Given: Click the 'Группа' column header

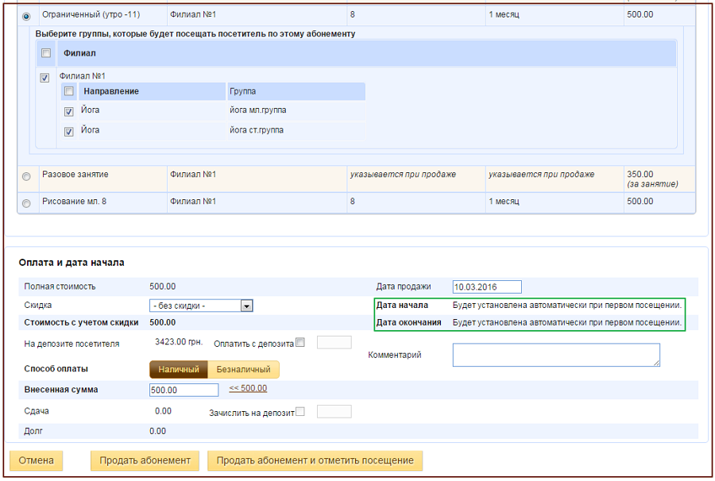Looking at the screenshot, I should click(x=296, y=91).
